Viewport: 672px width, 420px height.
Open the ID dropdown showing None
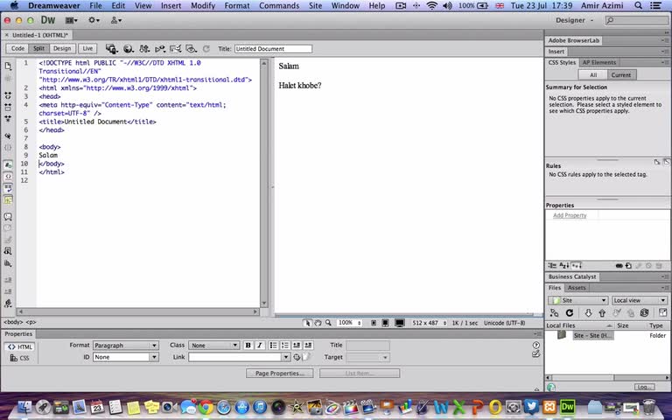[126, 357]
